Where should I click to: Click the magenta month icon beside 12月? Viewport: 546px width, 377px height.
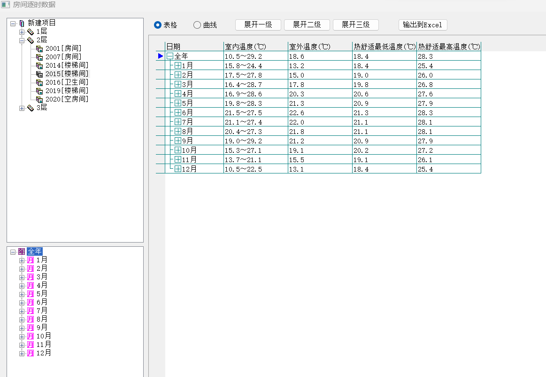pyautogui.click(x=31, y=353)
